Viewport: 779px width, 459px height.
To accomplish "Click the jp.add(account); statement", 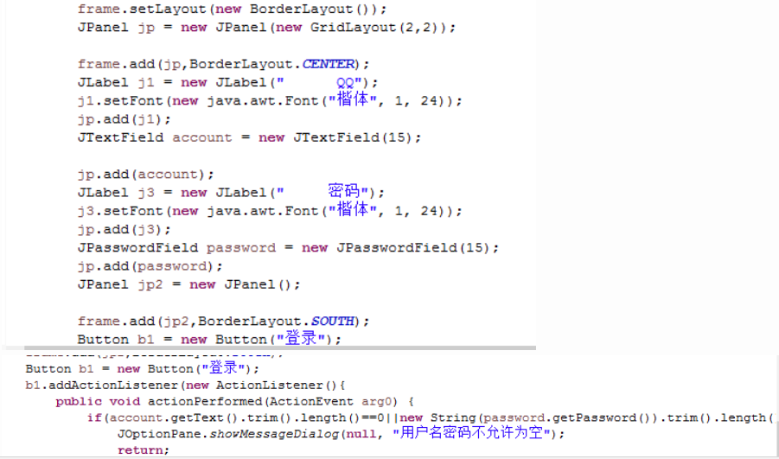I will (145, 175).
